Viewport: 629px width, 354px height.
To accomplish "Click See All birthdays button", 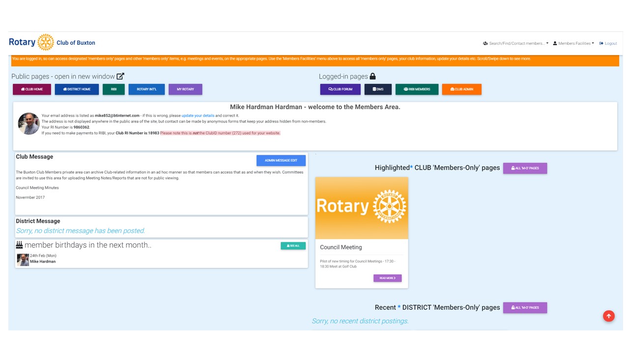I will [x=293, y=245].
